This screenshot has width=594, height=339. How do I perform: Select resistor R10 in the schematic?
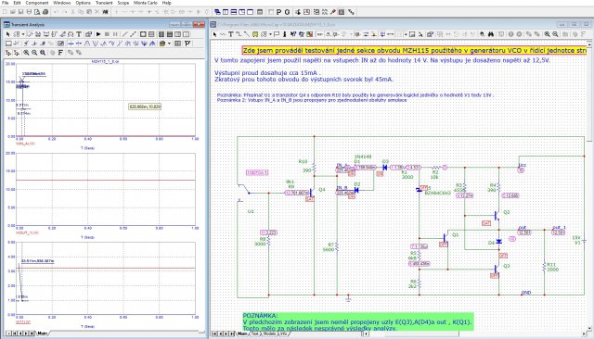point(314,168)
